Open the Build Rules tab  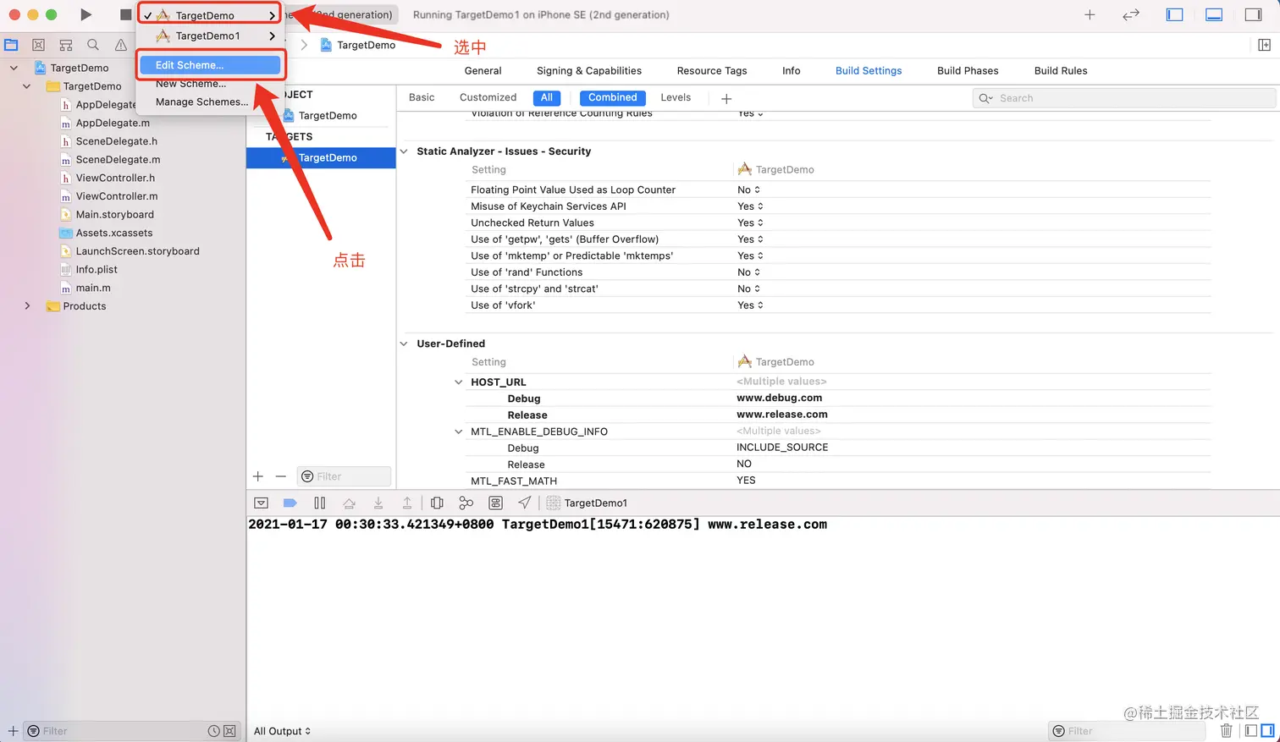coord(1061,71)
